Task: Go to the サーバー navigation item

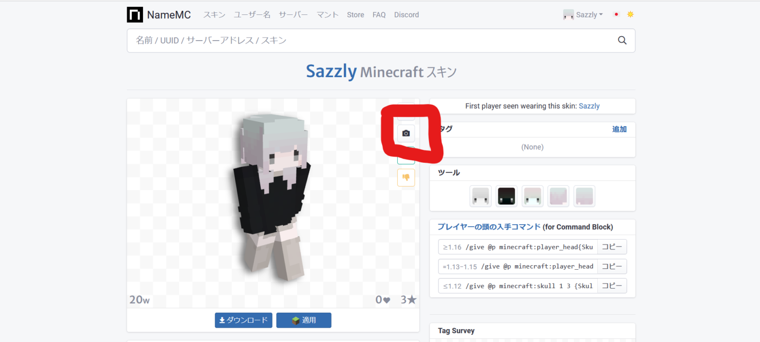Action: tap(293, 15)
